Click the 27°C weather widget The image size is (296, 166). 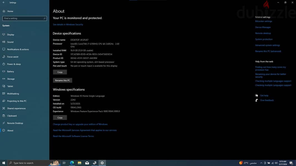[x=248, y=163]
